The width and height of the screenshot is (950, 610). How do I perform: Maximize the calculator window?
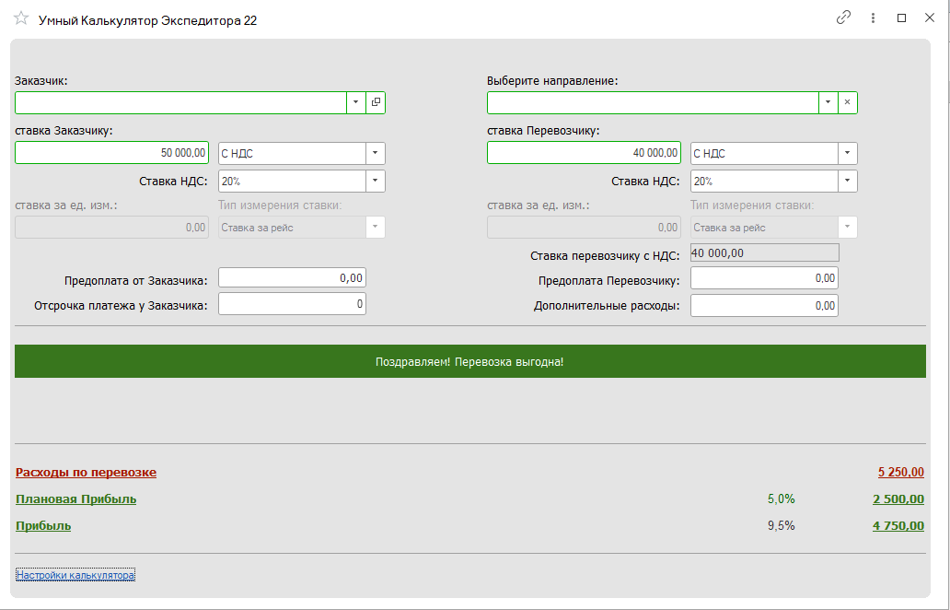901,18
